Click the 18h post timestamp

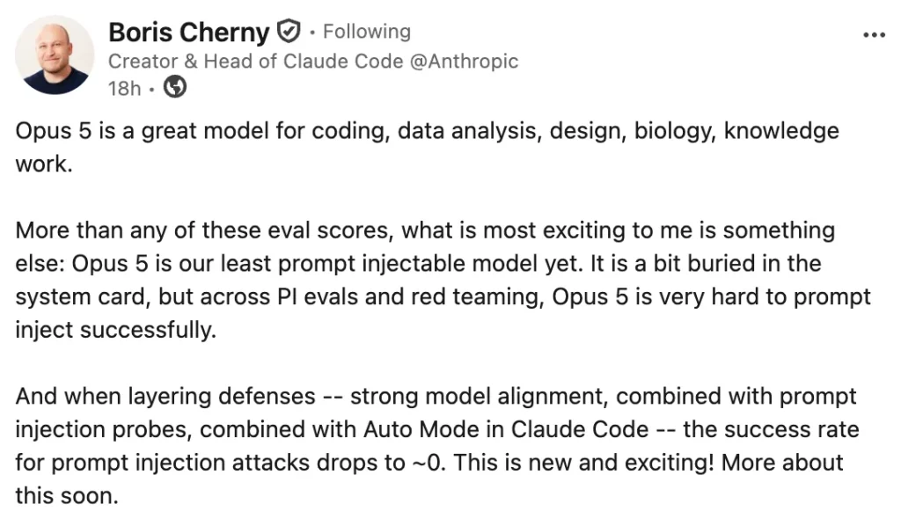tap(124, 89)
